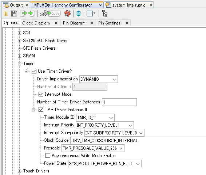Expand the SRAM tree node
This screenshot has width=206, height=175.
(19, 56)
